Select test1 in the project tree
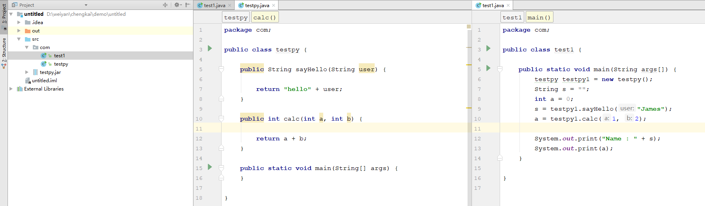This screenshot has height=206, width=705. tap(59, 56)
